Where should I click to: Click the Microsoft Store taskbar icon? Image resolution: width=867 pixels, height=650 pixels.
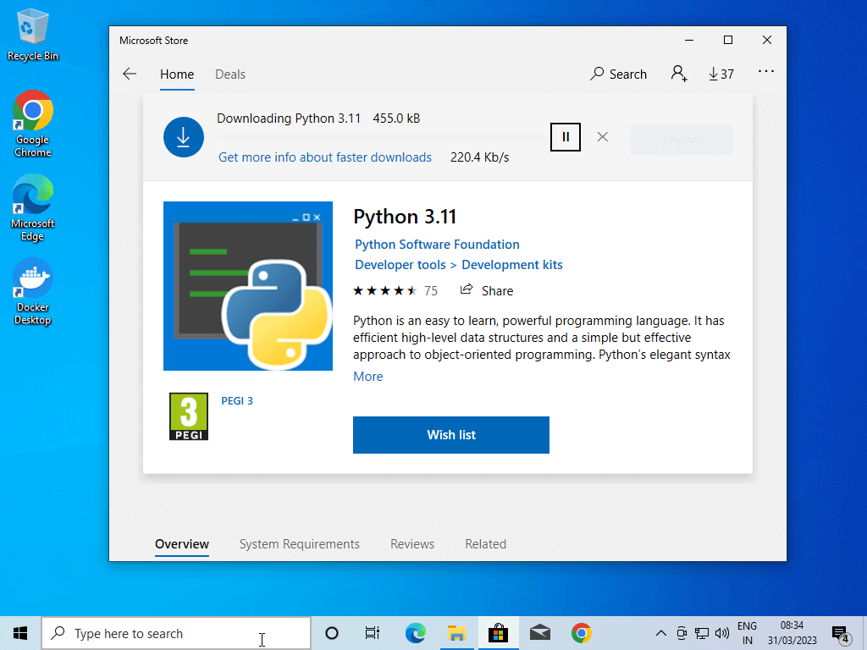(x=498, y=633)
